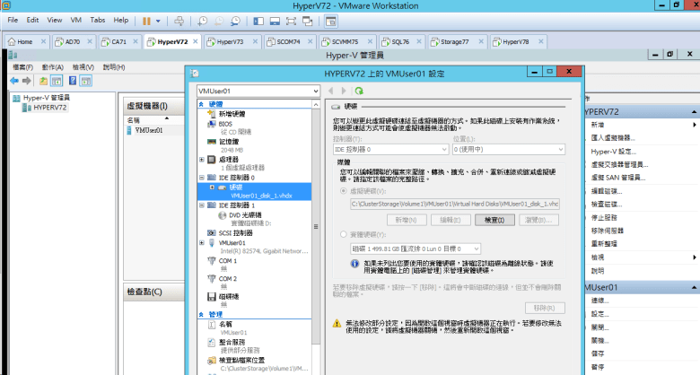The height and width of the screenshot is (375, 700).
Task: Click the 檢查(I) button
Action: click(x=494, y=219)
